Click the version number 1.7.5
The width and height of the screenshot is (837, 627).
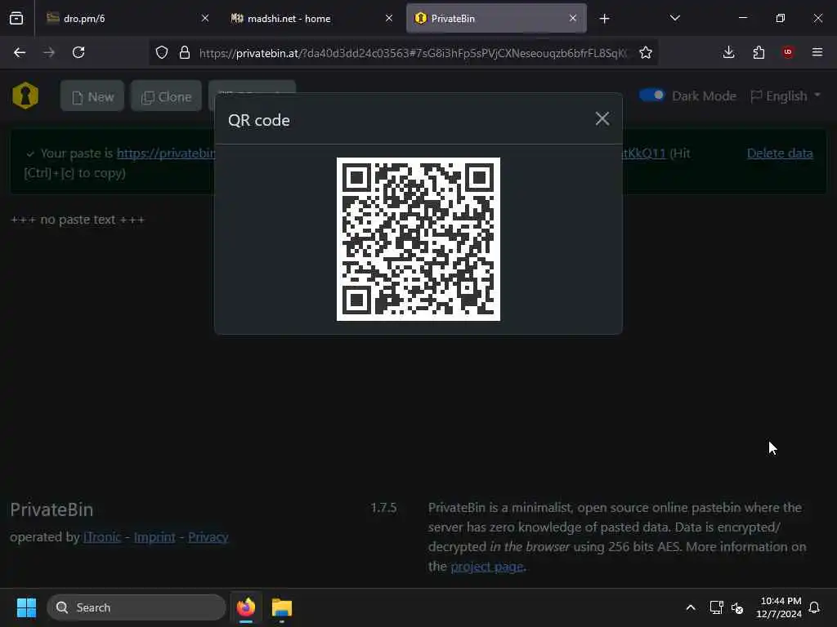[383, 508]
